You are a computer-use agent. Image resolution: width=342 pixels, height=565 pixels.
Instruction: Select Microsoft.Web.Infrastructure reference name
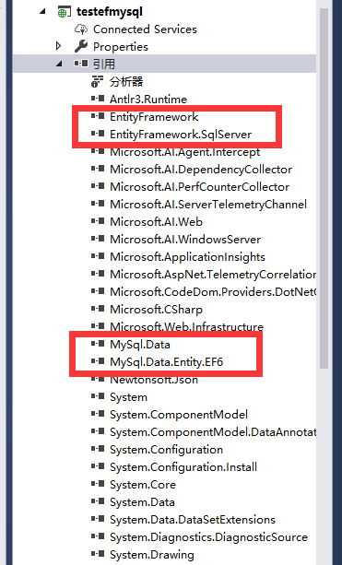click(186, 327)
